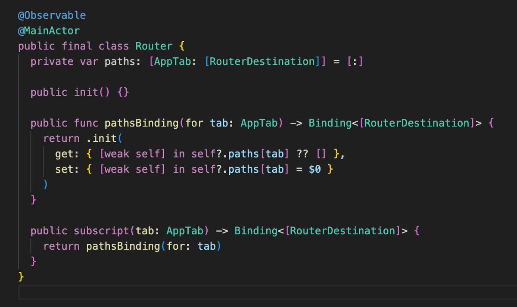Click 'return pathsBinding(for: tab)' line
Viewport: 517px width, 307px height.
(132, 246)
